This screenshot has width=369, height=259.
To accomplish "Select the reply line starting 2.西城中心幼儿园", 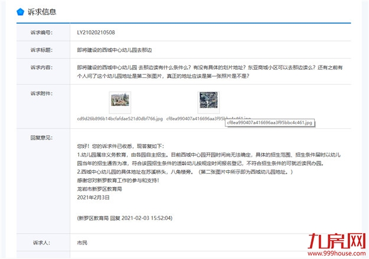I will point(185,172).
